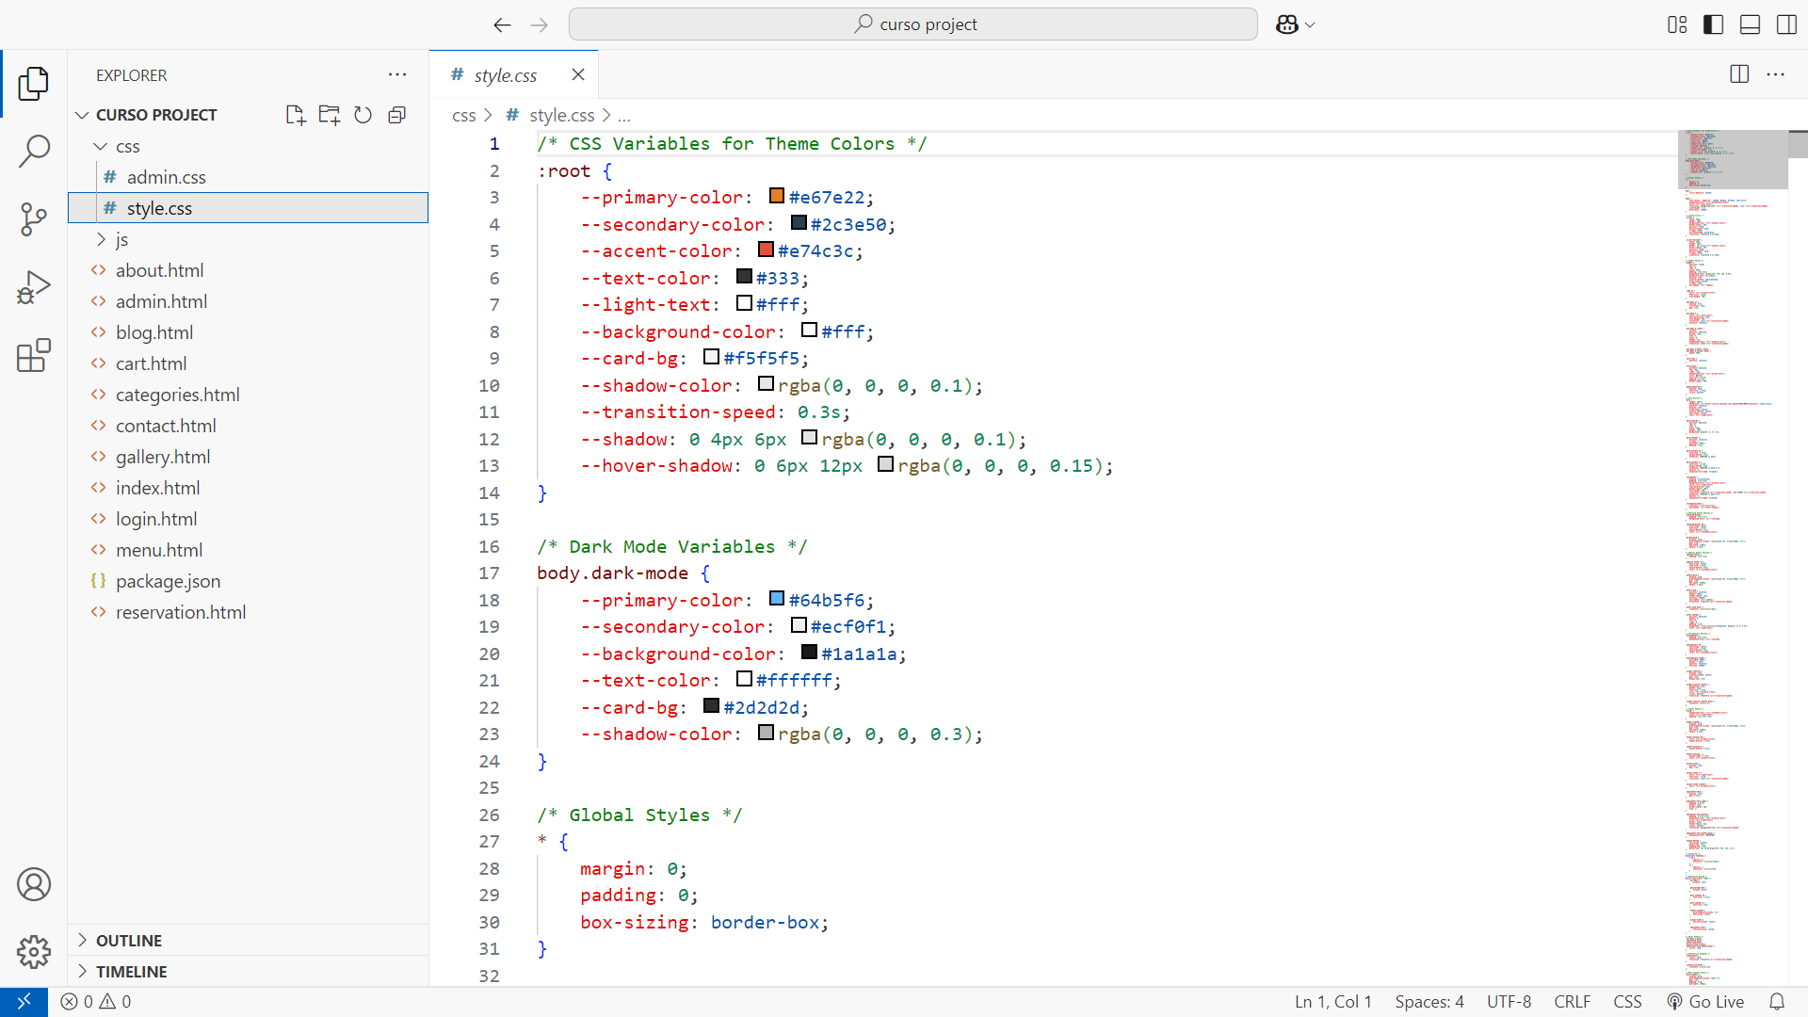Click the code minimap
The image size is (1808, 1017).
coord(1733,557)
